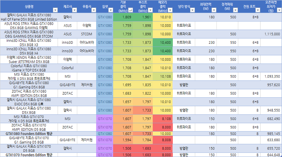282x157 pixels.
Task: Select boost clock cell 1,822
Action: point(143,93)
